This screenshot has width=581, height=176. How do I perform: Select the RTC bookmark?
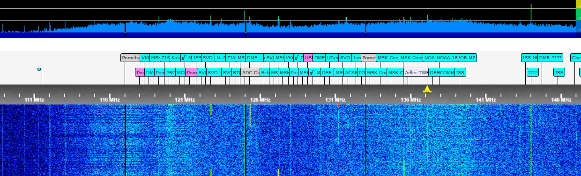(237, 72)
